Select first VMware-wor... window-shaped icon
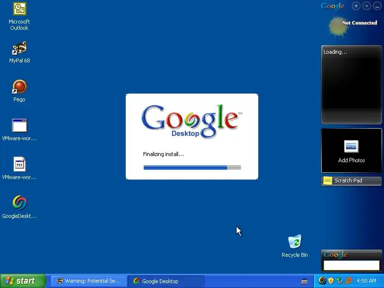Screen dimensions: 384x288 point(19,125)
